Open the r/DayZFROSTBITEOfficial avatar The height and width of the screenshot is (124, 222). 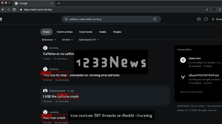point(183,77)
